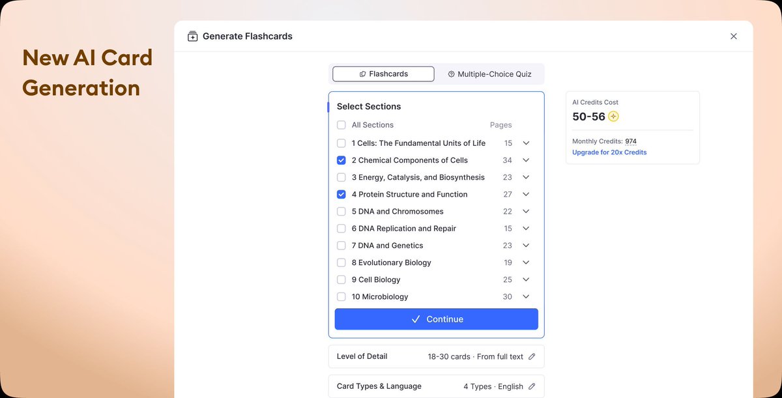The width and height of the screenshot is (782, 398).
Task: Expand Chemical Components of Cells chevron
Action: point(526,160)
